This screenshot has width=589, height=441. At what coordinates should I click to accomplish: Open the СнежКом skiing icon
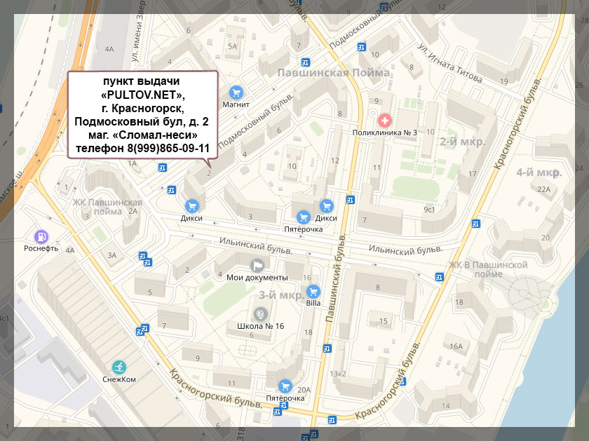pyautogui.click(x=119, y=367)
